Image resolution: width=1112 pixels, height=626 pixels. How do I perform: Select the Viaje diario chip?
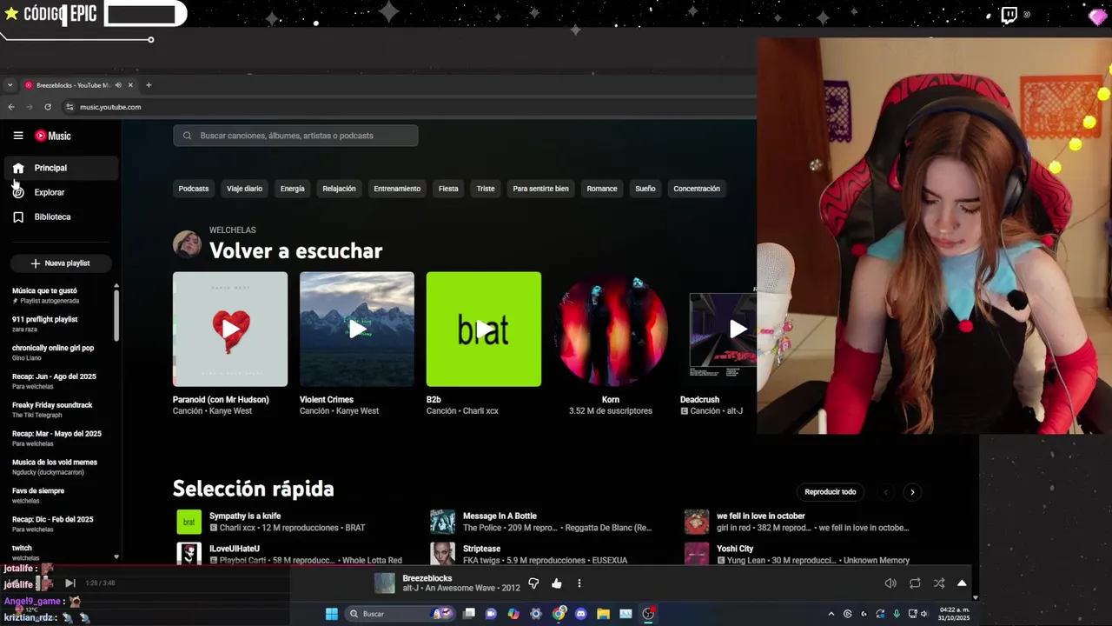pyautogui.click(x=244, y=189)
